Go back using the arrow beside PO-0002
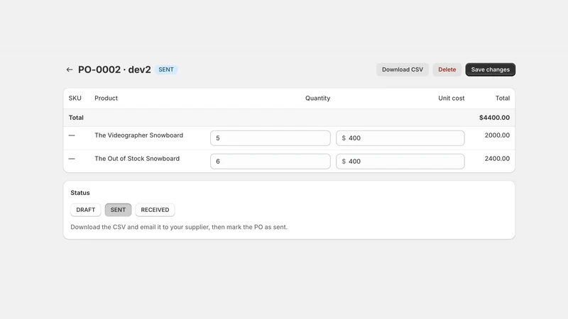Viewport: 568px width, 319px height. point(70,69)
